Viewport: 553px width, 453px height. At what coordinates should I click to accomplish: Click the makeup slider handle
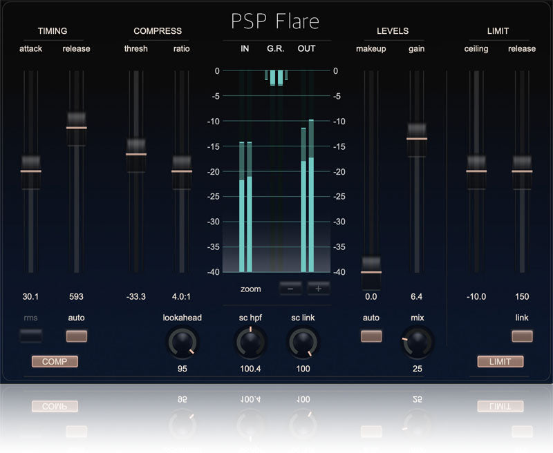371,272
